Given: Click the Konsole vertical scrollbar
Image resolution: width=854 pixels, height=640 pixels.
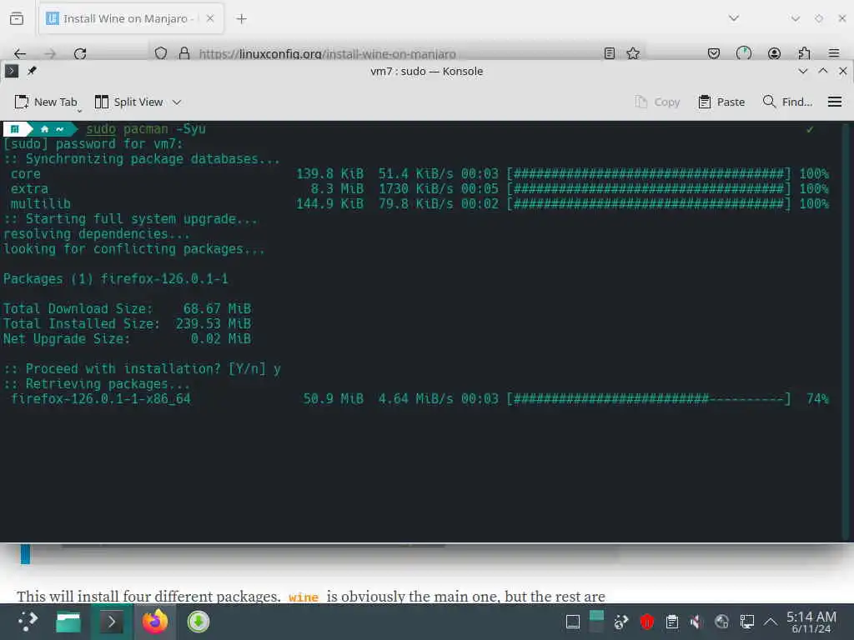Looking at the screenshot, I should (x=846, y=331).
